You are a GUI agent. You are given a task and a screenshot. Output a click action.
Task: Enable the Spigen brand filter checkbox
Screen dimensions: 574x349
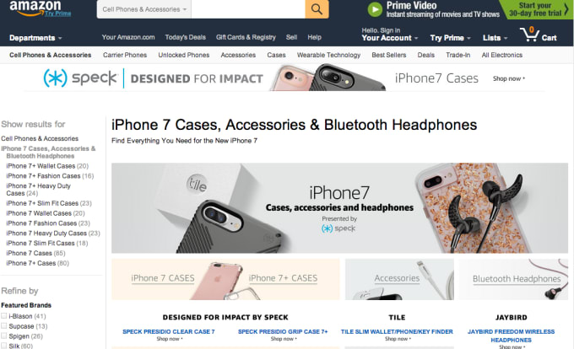point(3,336)
